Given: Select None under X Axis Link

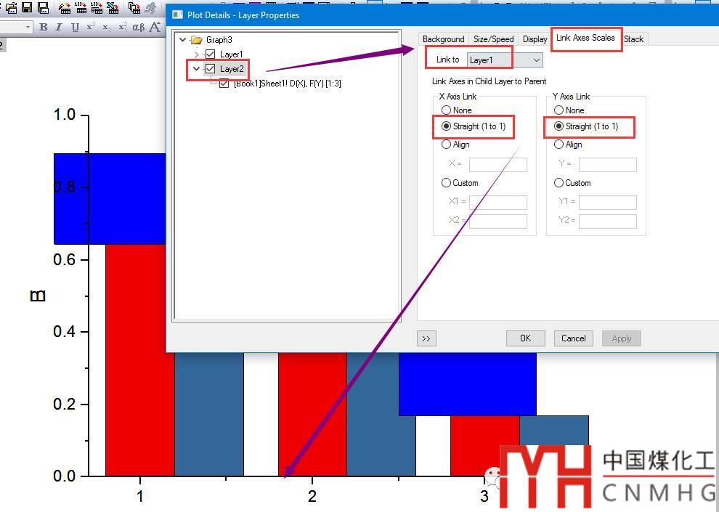Looking at the screenshot, I should tap(446, 110).
